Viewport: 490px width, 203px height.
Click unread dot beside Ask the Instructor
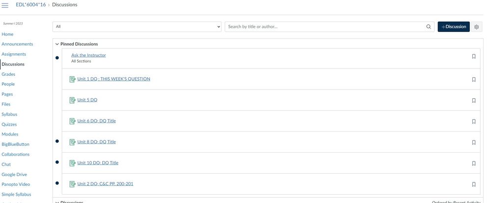[57, 58]
